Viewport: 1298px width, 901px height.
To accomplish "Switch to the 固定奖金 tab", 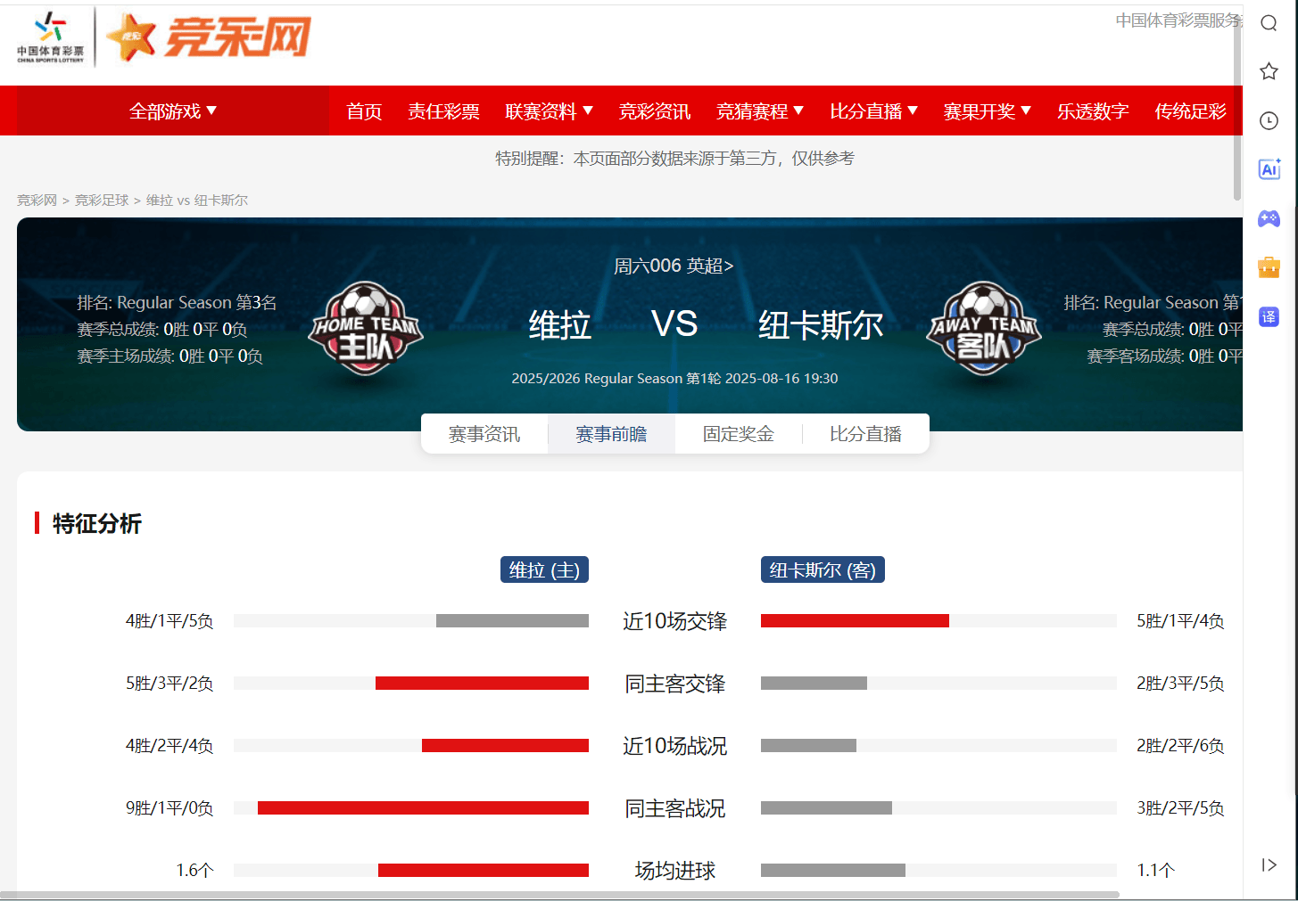I will (x=739, y=434).
